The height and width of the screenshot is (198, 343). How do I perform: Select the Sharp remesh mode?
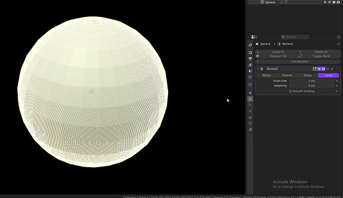click(x=308, y=75)
